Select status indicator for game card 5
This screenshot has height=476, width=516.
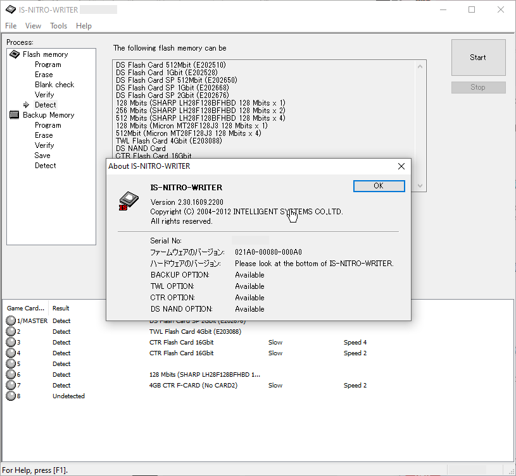click(11, 363)
